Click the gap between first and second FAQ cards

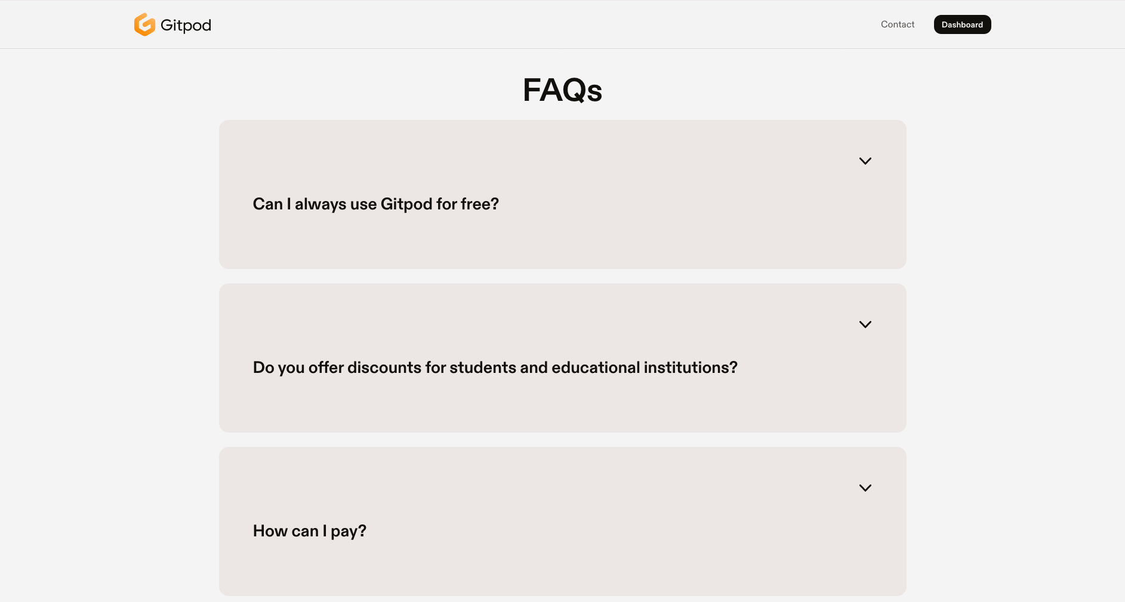[x=562, y=276]
